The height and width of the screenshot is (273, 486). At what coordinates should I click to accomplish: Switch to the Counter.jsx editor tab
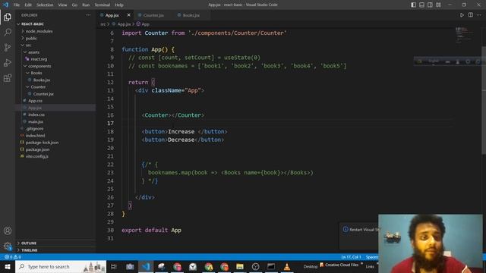click(153, 15)
